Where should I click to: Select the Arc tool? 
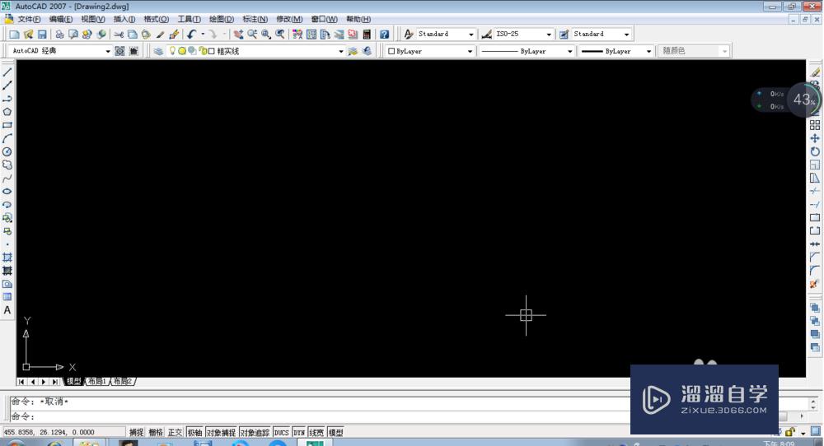[x=7, y=138]
